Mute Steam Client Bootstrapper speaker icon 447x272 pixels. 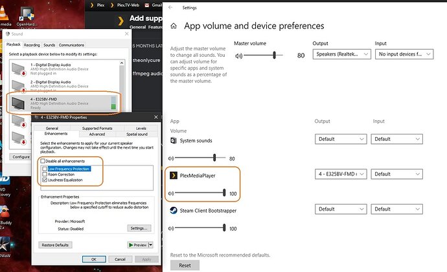click(x=171, y=228)
